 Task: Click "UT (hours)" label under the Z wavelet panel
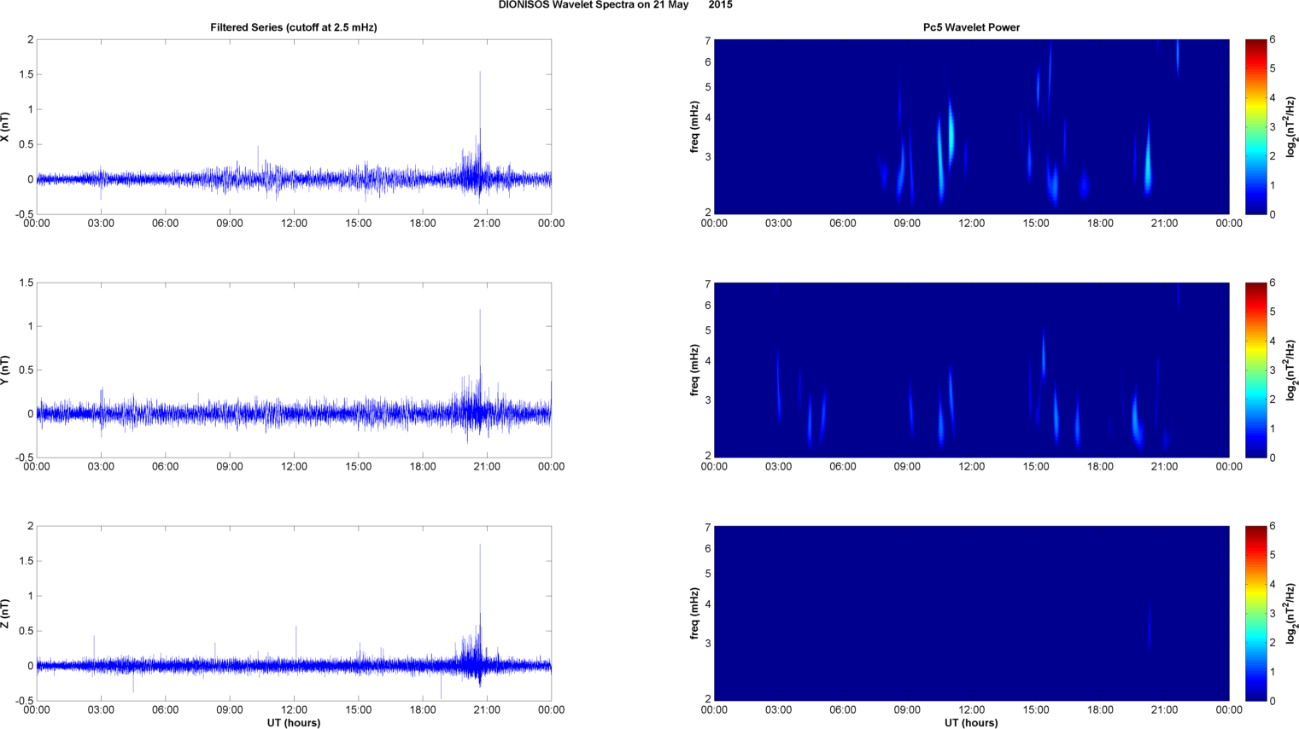click(x=972, y=723)
